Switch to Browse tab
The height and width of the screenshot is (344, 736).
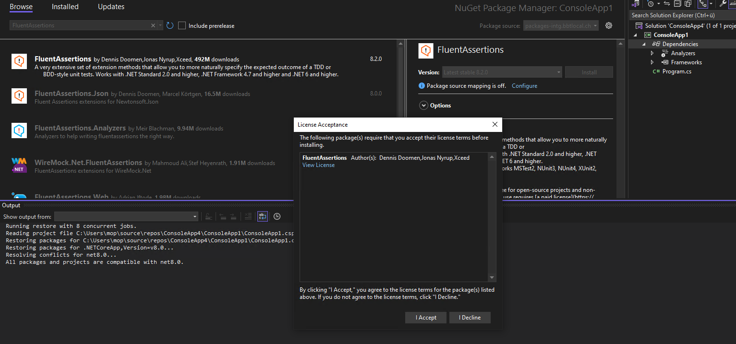pos(21,7)
